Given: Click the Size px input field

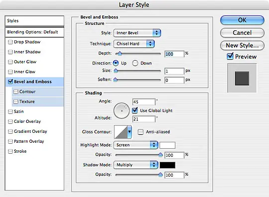Looking at the screenshot, I should click(174, 71).
